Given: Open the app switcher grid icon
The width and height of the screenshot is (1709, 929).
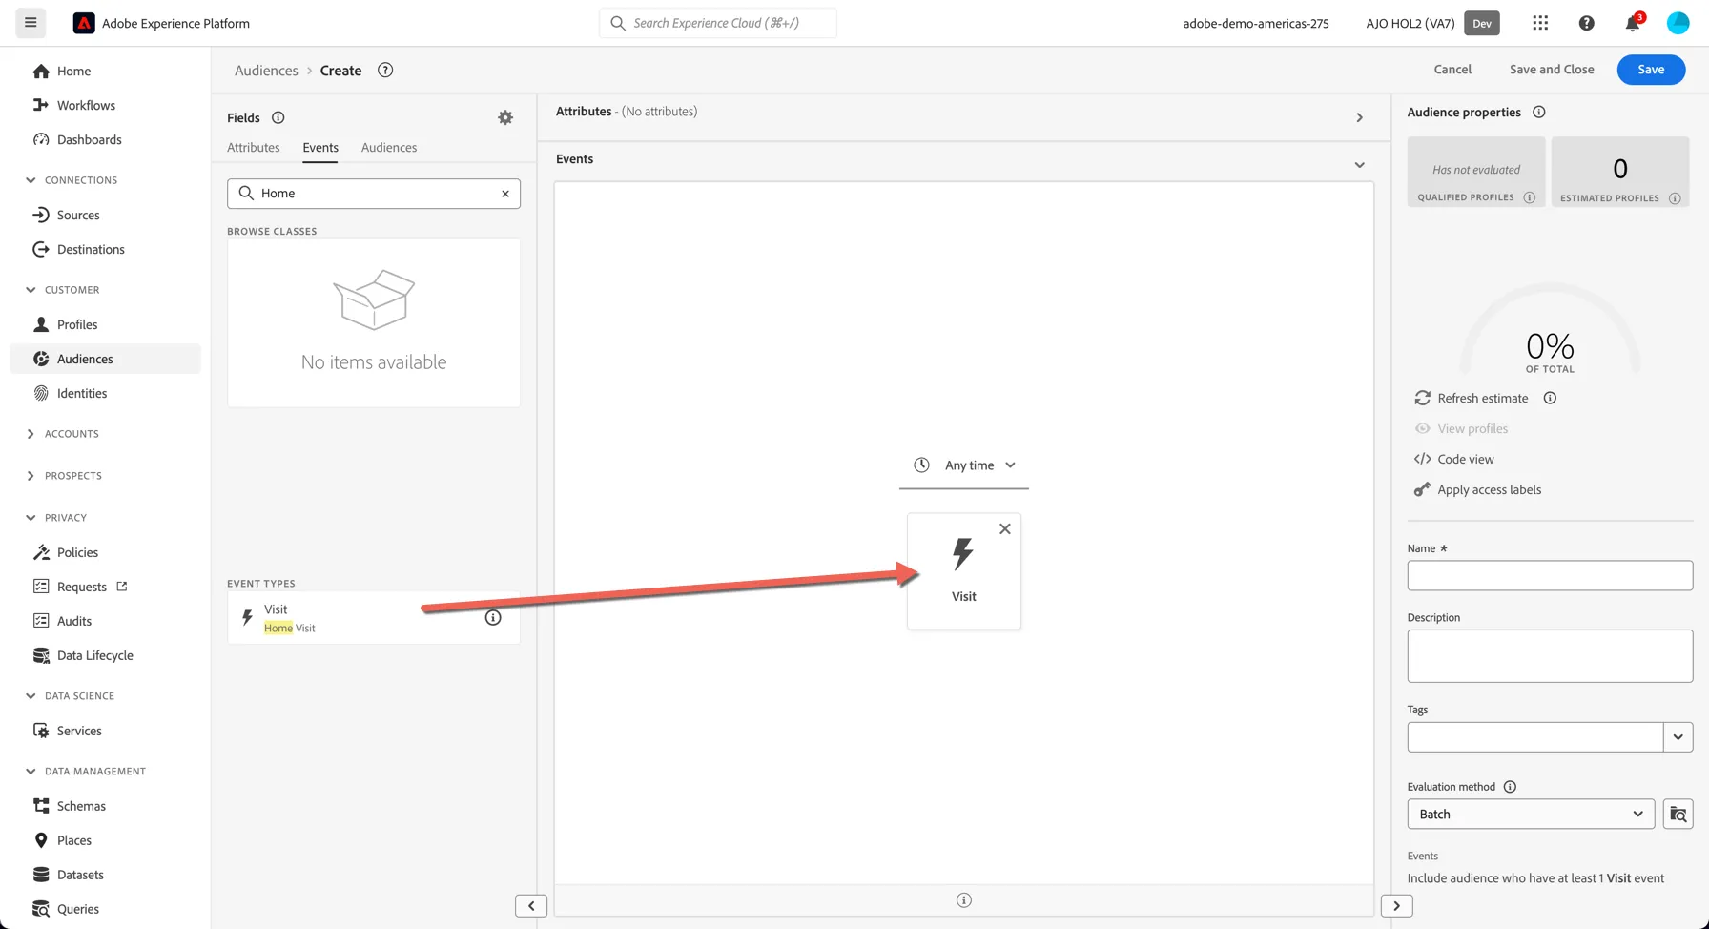Looking at the screenshot, I should (x=1540, y=23).
